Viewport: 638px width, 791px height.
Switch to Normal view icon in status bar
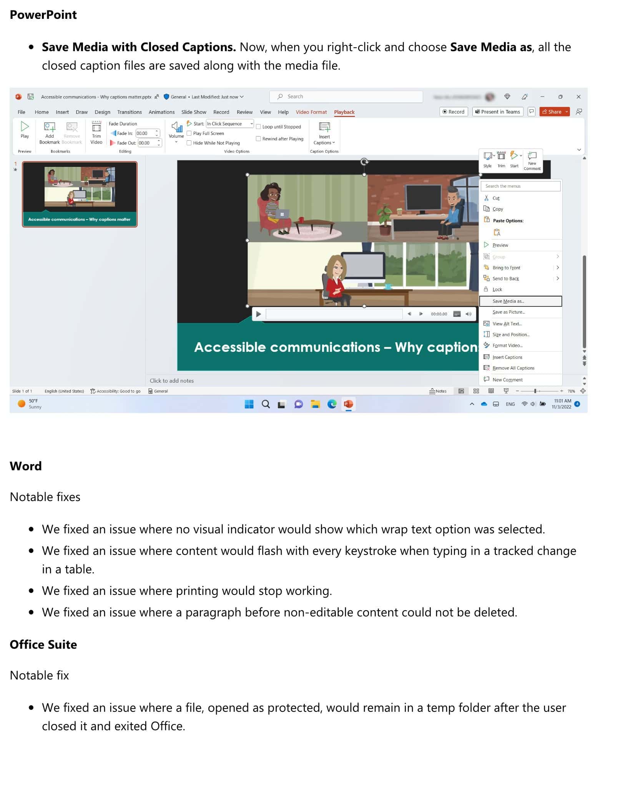point(461,391)
